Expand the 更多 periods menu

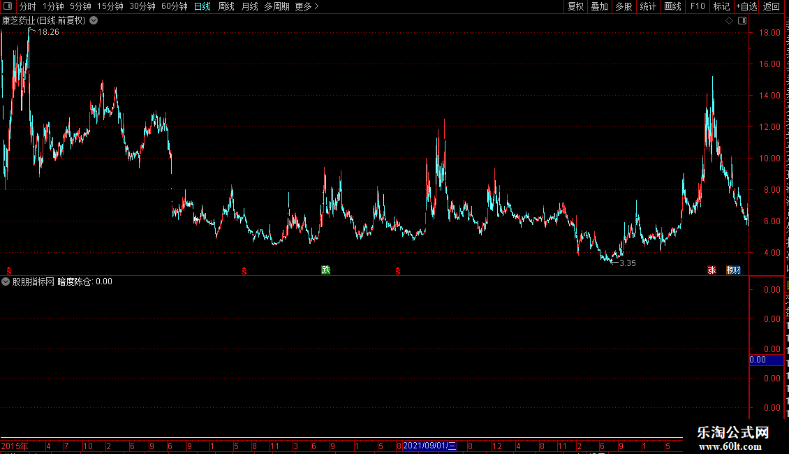coord(307,6)
